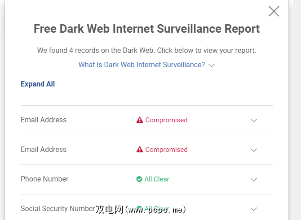
Task: Click chevron beside the Dark Web Surveillance question
Action: (212, 65)
